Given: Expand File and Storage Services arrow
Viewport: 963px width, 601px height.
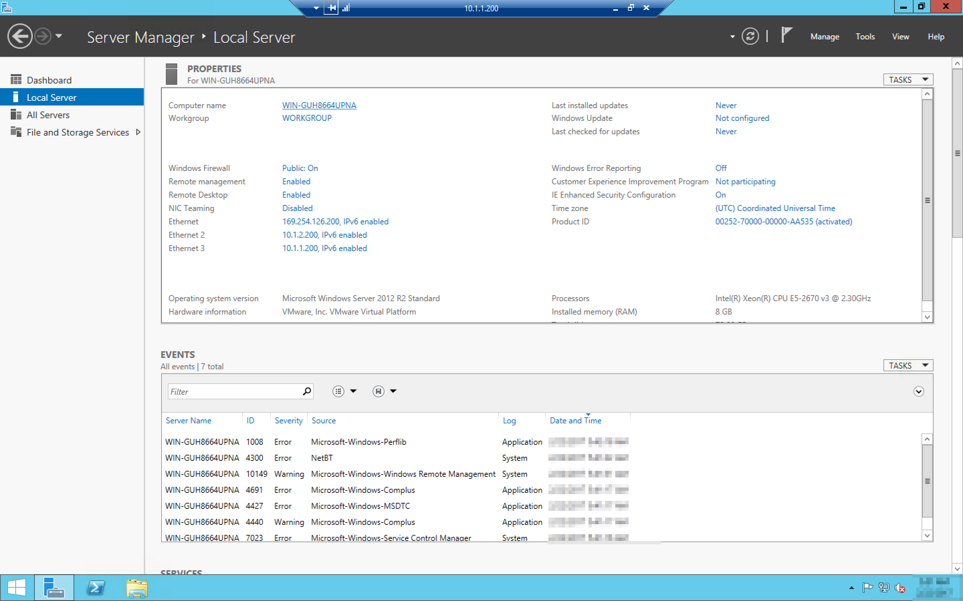Looking at the screenshot, I should [x=138, y=132].
